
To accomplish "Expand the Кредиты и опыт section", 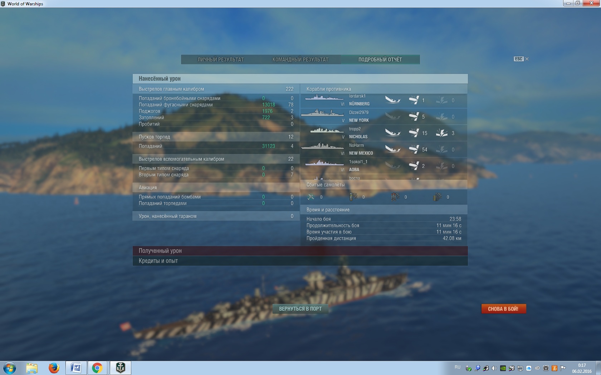I will click(x=300, y=261).
